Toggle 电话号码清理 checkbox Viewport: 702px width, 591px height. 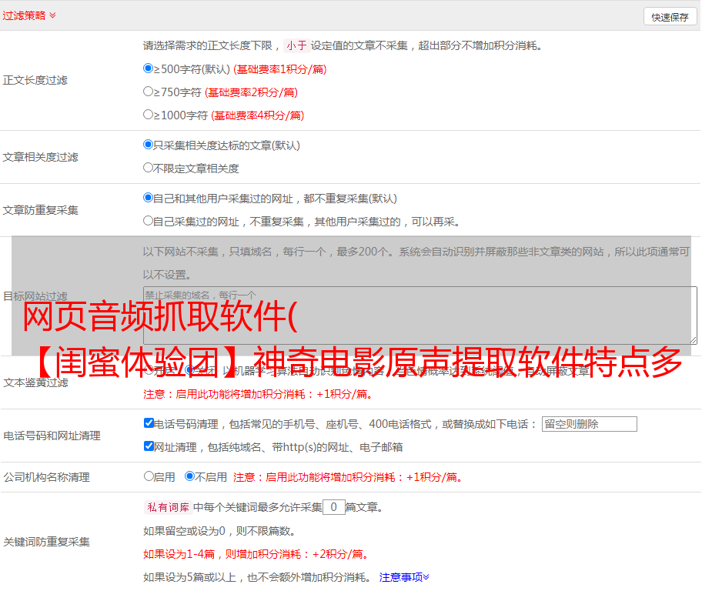tap(149, 423)
